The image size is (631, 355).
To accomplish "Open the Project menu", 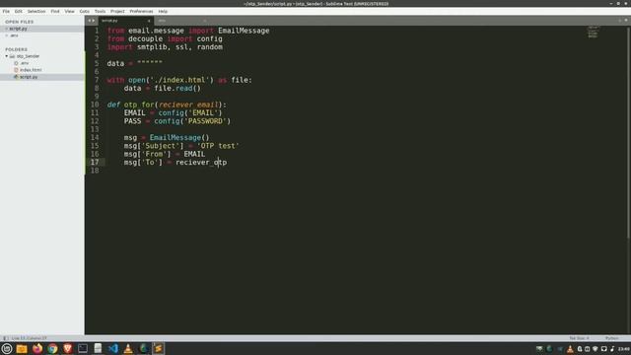I will (x=117, y=11).
